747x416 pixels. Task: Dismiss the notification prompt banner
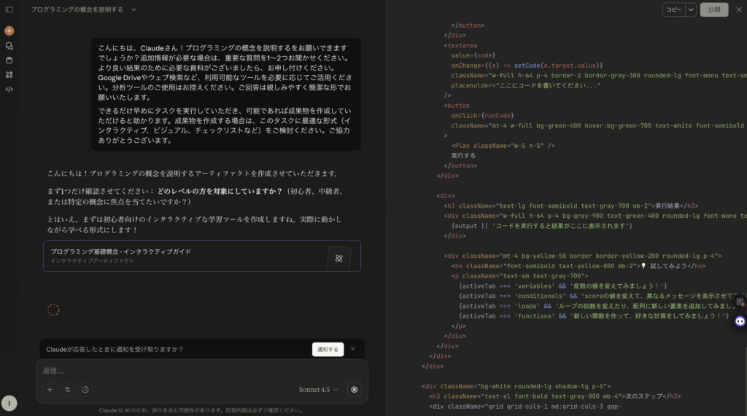click(352, 349)
